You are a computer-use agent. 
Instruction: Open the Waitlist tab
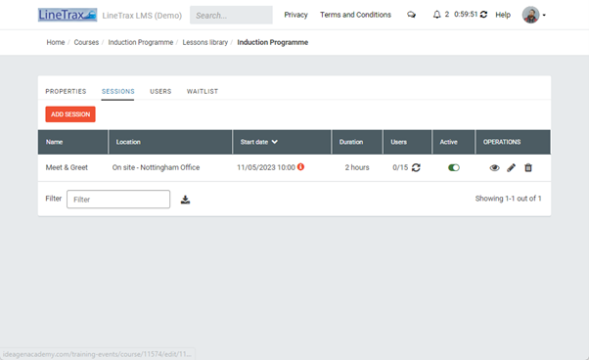(x=203, y=91)
